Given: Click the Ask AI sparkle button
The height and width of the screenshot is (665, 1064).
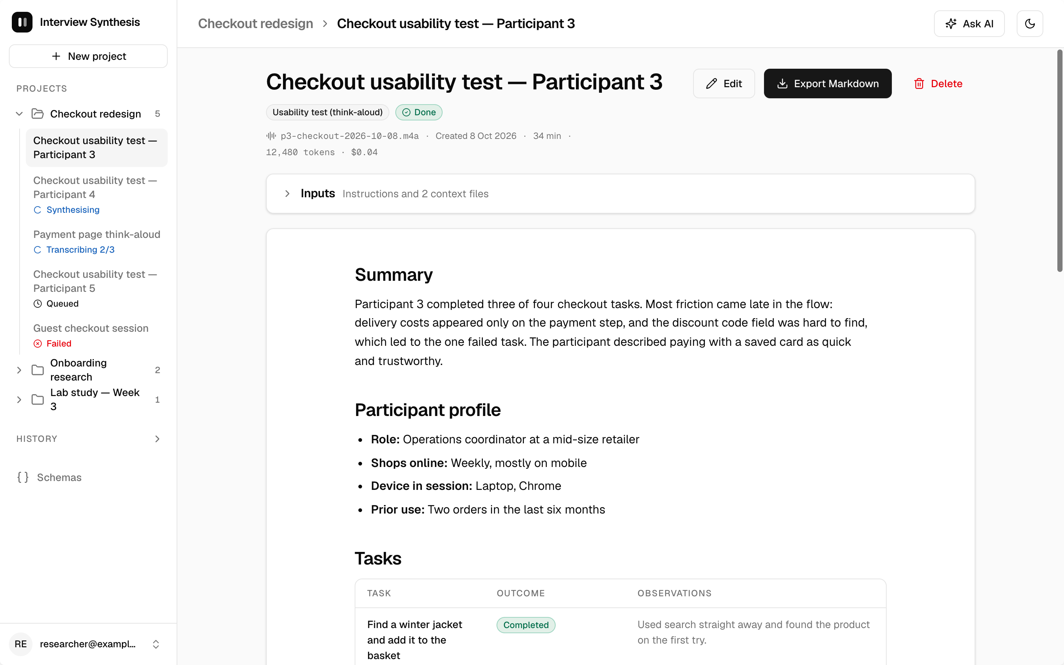Looking at the screenshot, I should (x=969, y=24).
